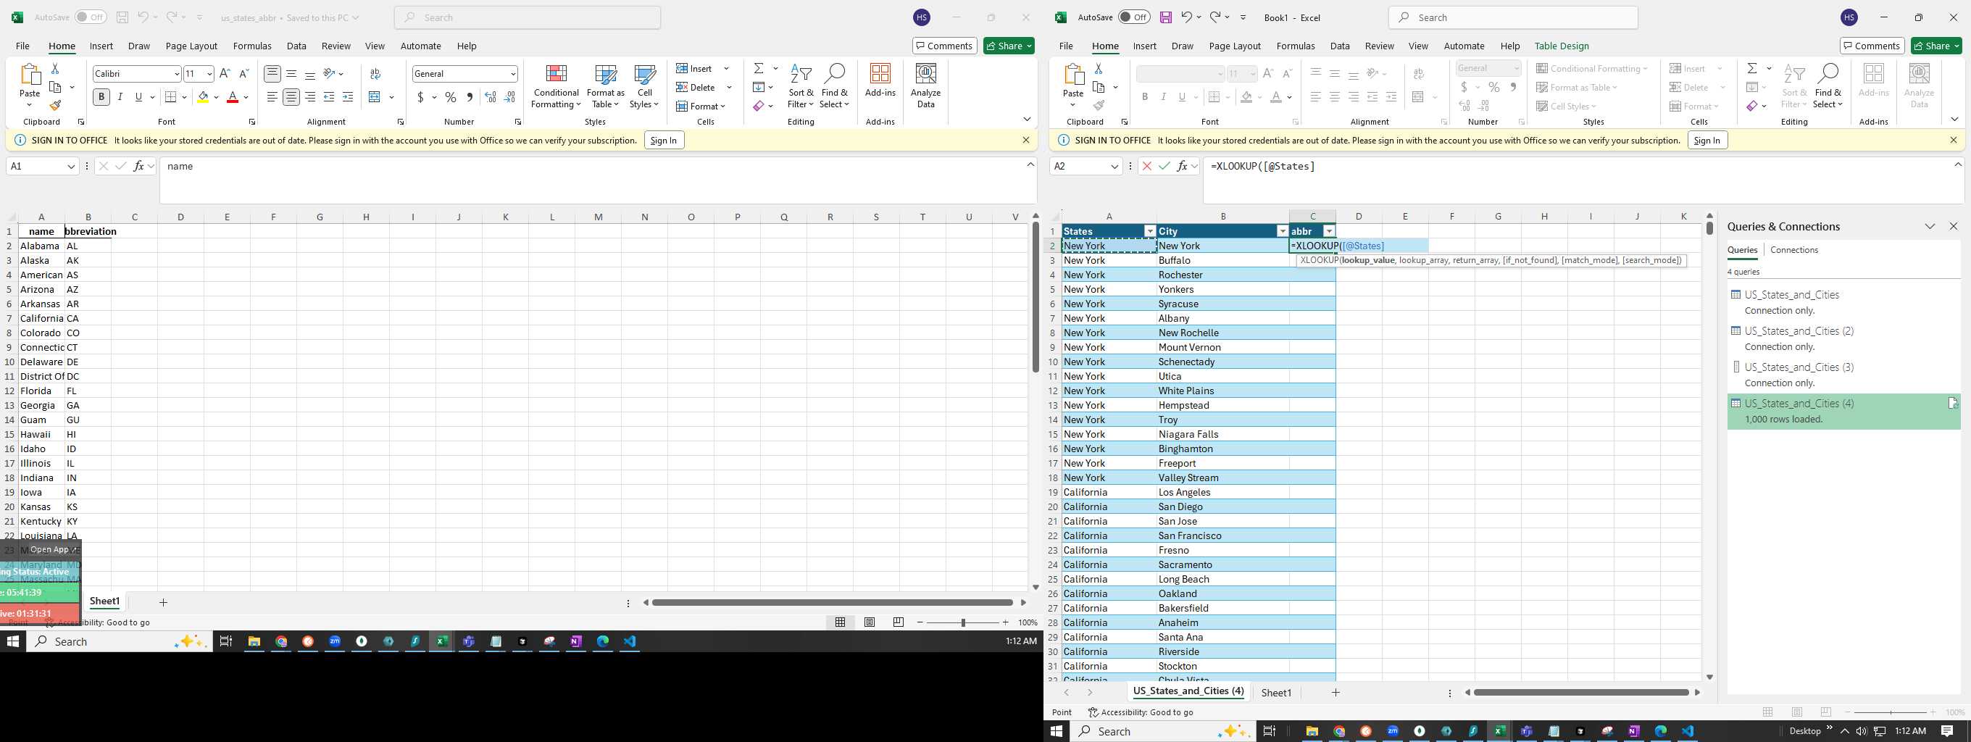Click Save icon in Book1 title bar
Image resolution: width=1971 pixels, height=742 pixels.
pyautogui.click(x=1165, y=17)
